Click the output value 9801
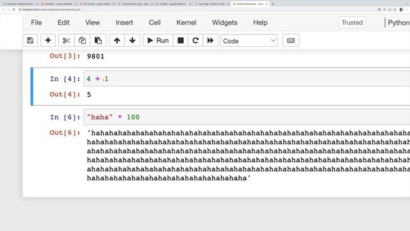The width and height of the screenshot is (410, 231). (x=95, y=56)
